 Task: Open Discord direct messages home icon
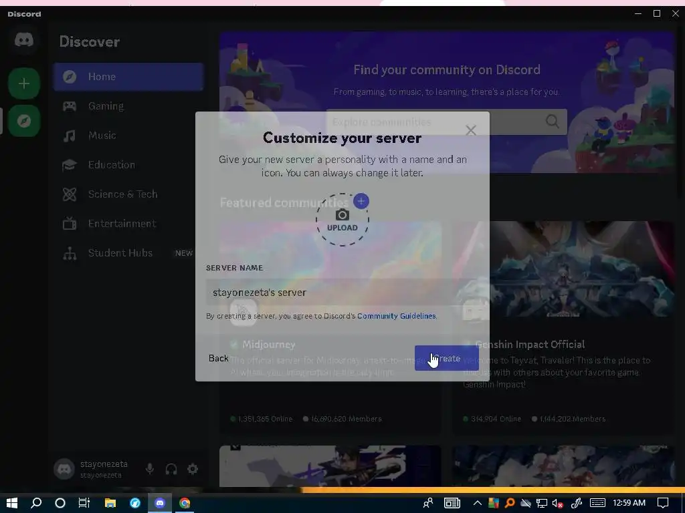[23, 40]
